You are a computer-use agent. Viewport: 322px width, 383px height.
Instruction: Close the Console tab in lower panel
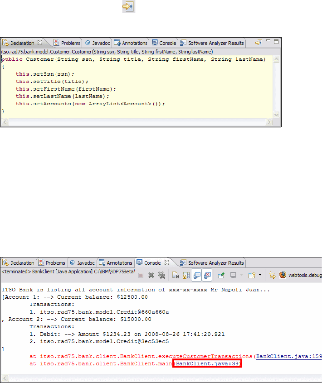click(167, 262)
